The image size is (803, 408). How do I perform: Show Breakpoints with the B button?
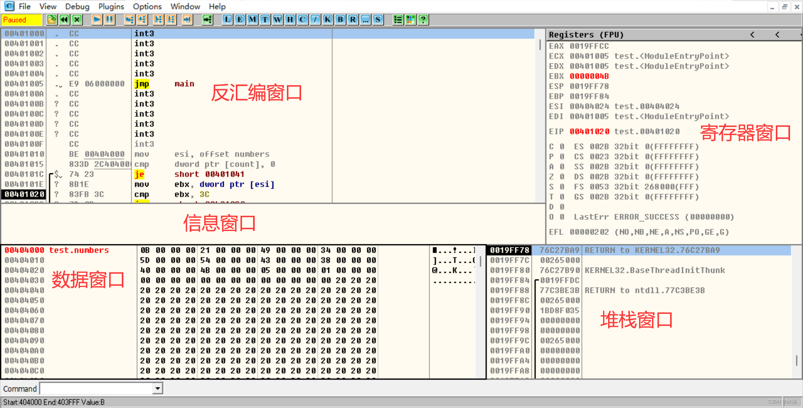pos(340,20)
